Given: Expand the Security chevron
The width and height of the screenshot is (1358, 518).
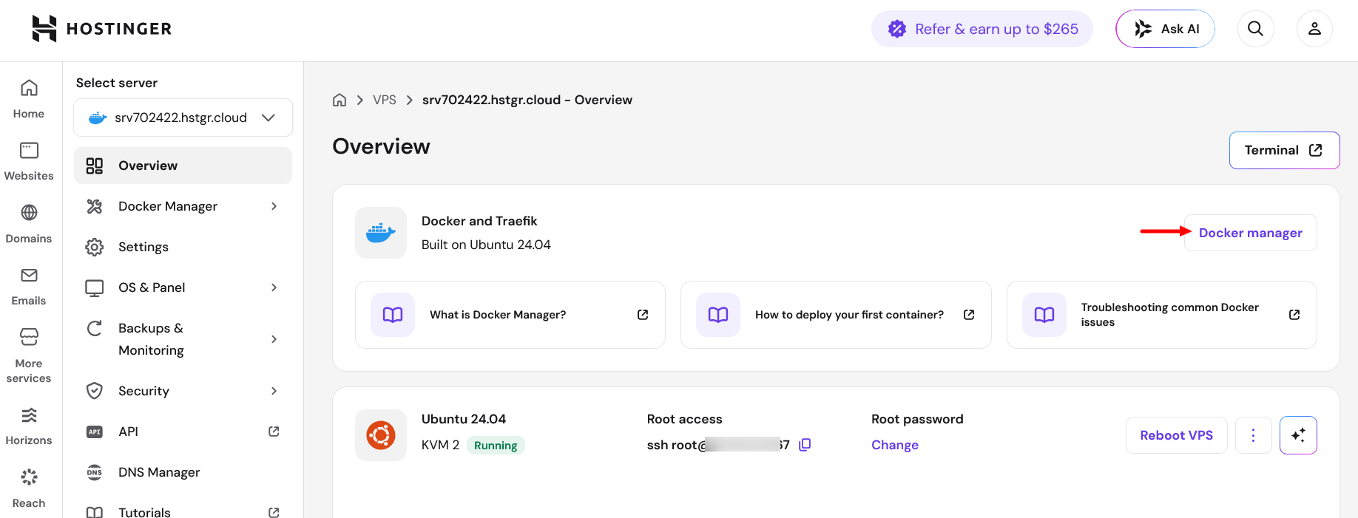Looking at the screenshot, I should [x=274, y=391].
